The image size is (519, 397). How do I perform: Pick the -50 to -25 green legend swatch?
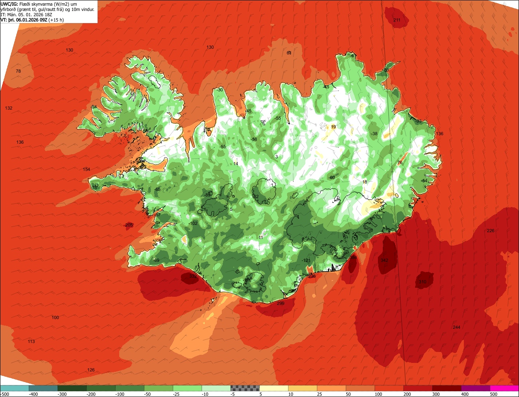(159, 388)
